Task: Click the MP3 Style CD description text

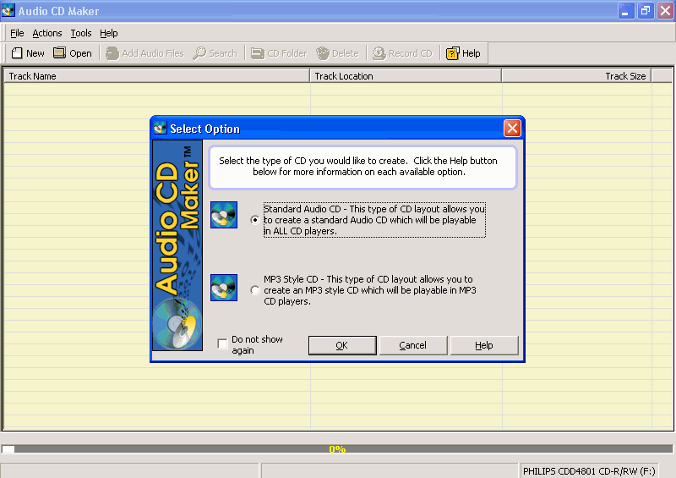Action: (x=370, y=290)
